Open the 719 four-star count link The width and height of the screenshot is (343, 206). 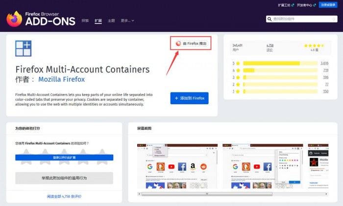coord(326,70)
